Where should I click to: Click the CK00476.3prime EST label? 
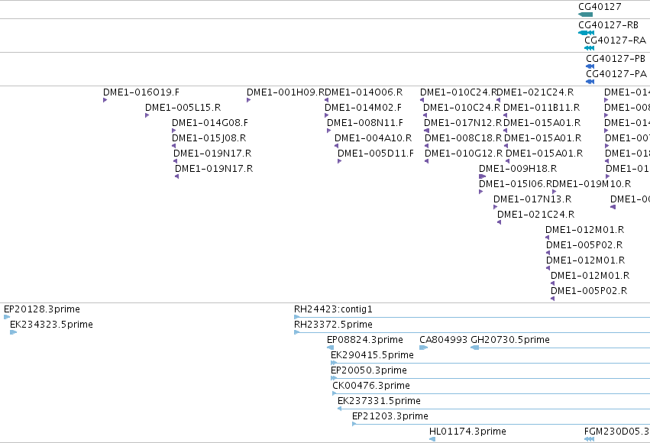tap(371, 386)
